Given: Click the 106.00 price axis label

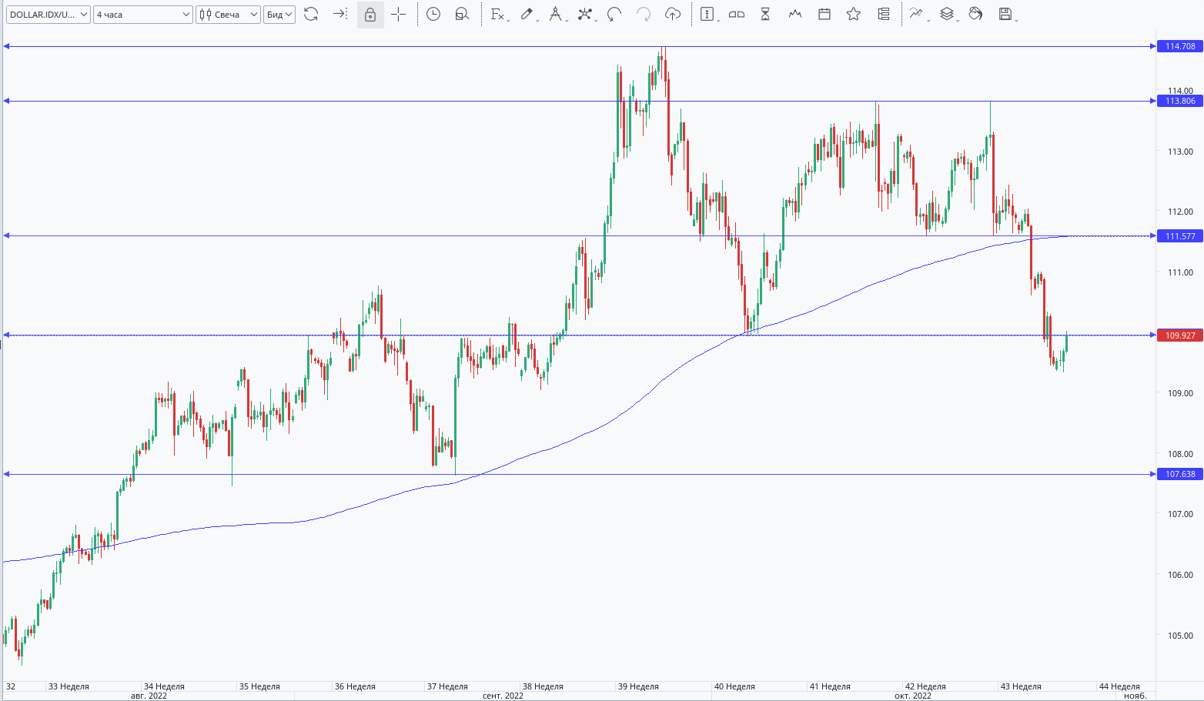Looking at the screenshot, I should (x=1180, y=575).
